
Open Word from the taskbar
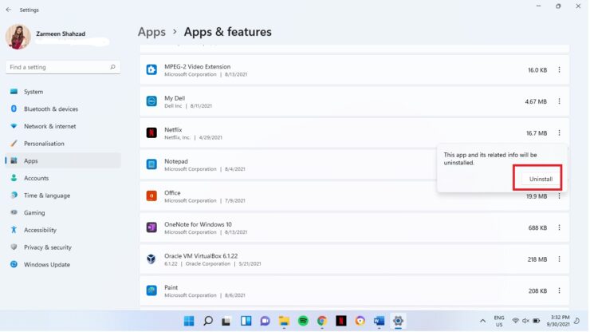click(379, 321)
